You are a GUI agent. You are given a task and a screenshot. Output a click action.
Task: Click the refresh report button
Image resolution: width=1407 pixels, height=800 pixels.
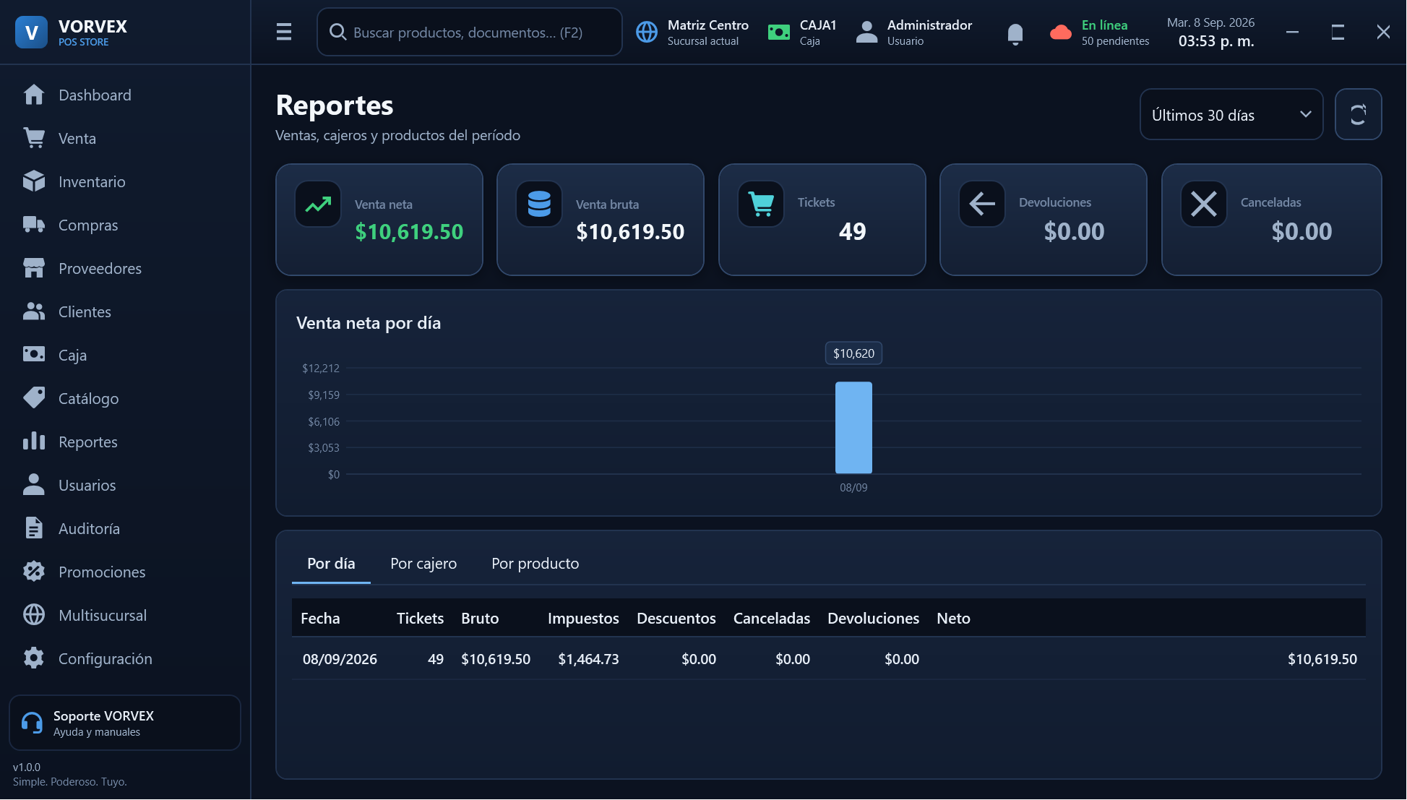coord(1359,114)
